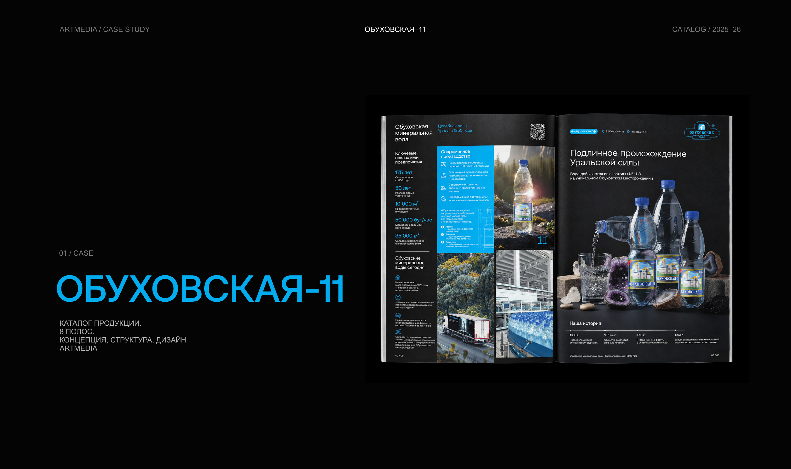791x469 pixels.
Task: Click the truck icon beside Собственный транспорт
Action: [443, 188]
